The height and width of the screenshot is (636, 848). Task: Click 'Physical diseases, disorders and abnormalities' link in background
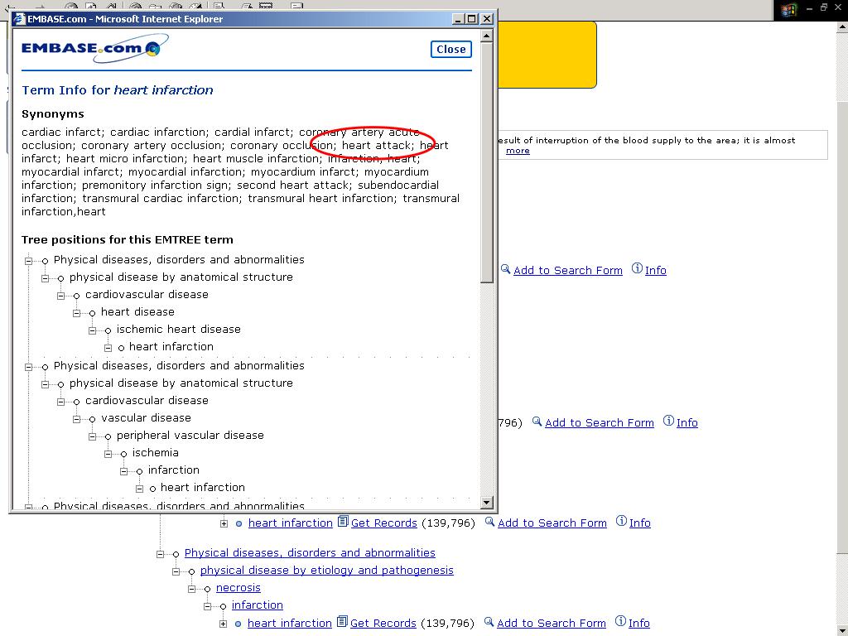click(310, 552)
